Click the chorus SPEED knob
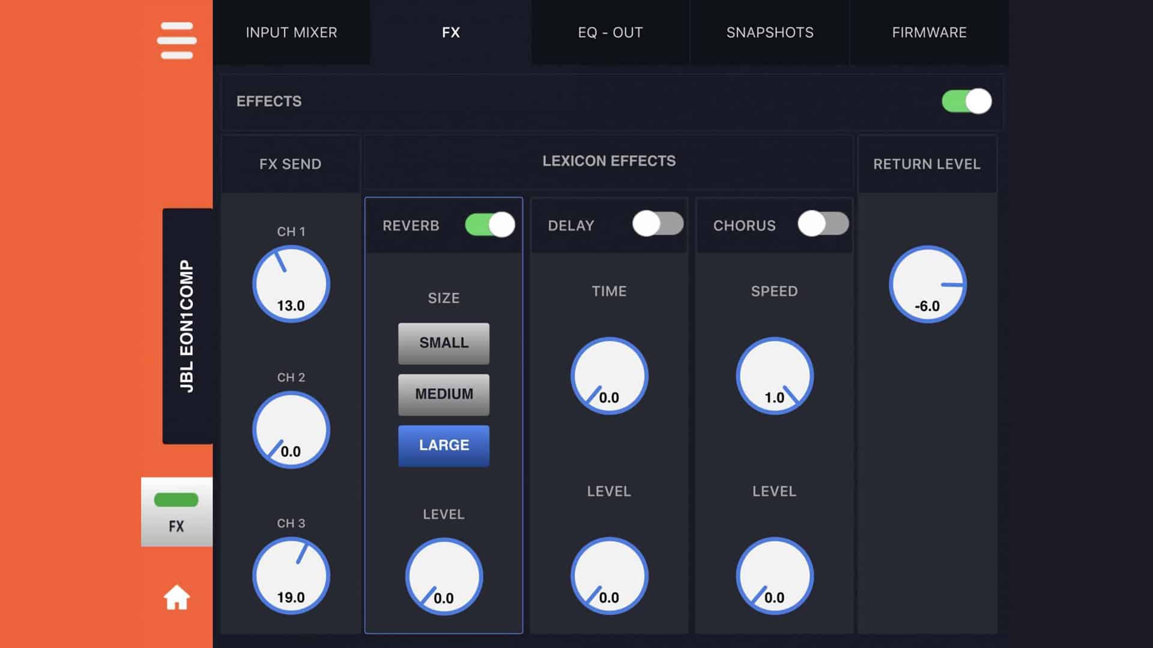This screenshot has height=648, width=1153. coord(774,376)
